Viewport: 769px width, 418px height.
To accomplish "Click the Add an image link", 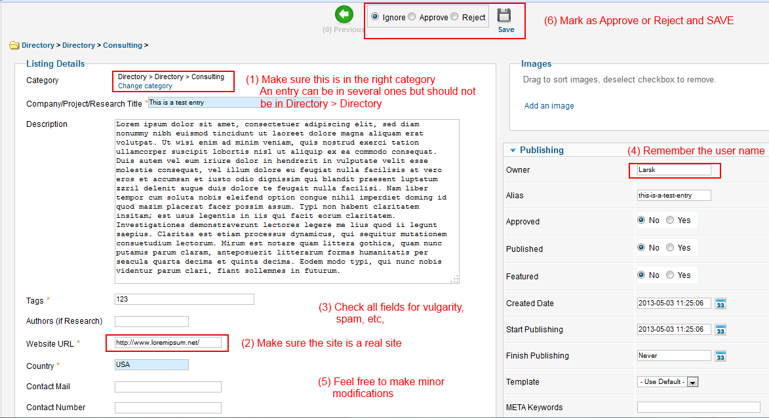I will tap(549, 106).
